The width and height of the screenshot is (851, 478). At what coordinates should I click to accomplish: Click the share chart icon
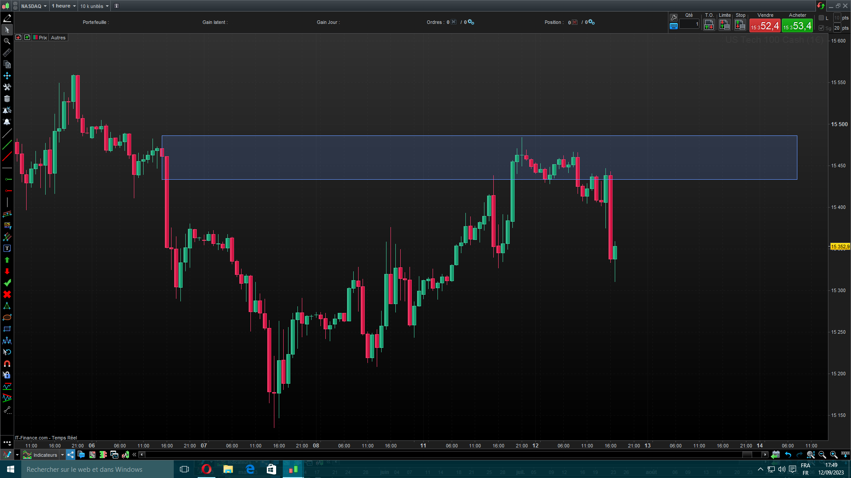(70, 455)
